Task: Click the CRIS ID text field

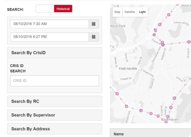Action: (x=55, y=81)
